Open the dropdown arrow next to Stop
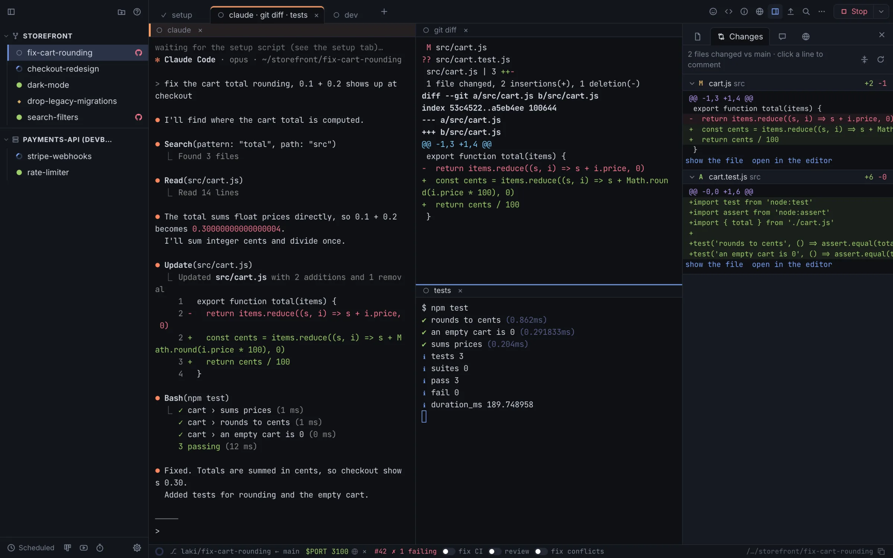Viewport: 893px width, 558px height. pyautogui.click(x=881, y=12)
